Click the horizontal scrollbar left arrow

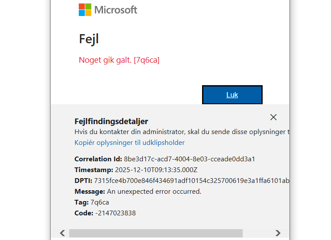pos(62,233)
